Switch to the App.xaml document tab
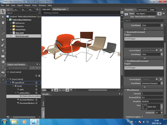 click(46, 9)
